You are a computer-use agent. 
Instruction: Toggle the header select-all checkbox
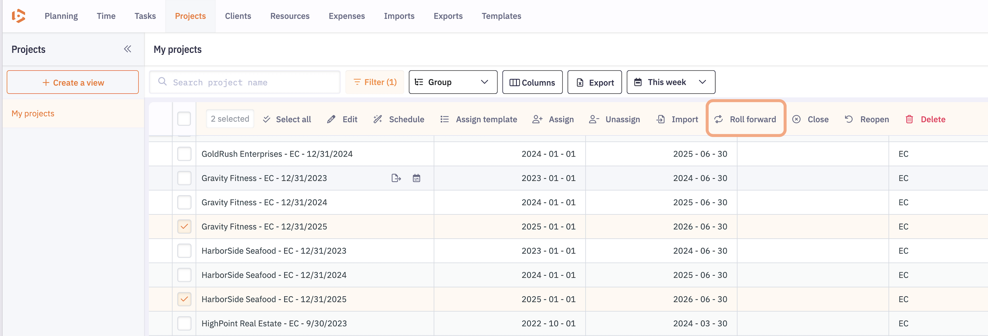point(184,119)
